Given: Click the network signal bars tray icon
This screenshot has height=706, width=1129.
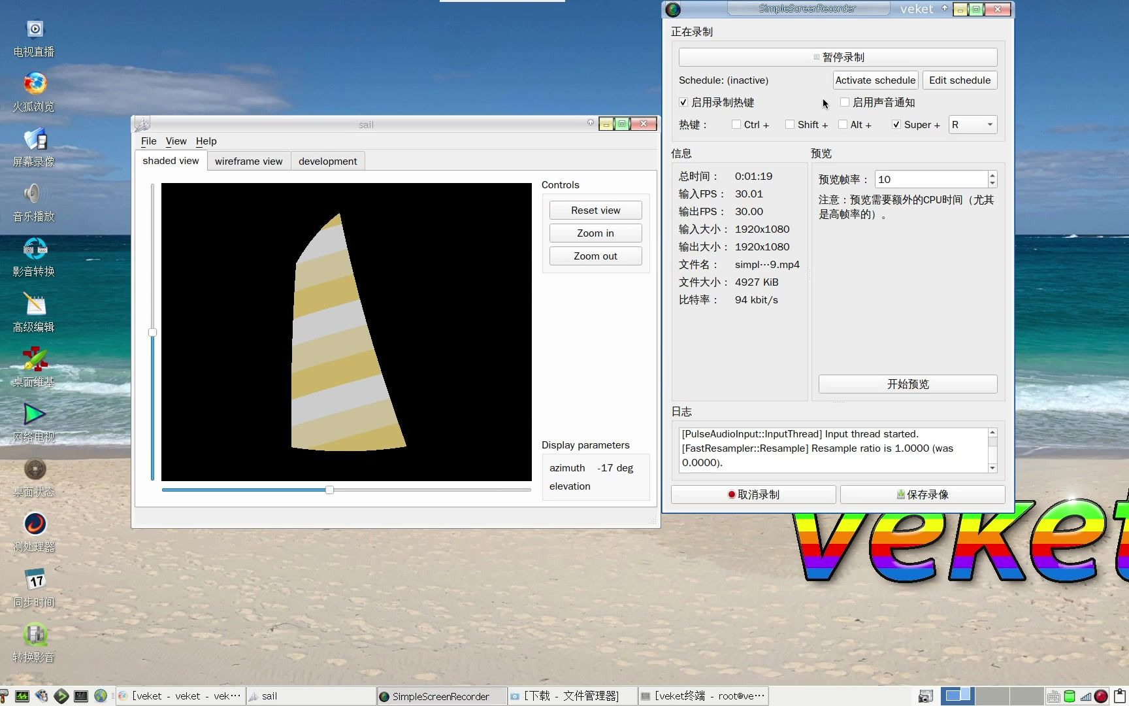Looking at the screenshot, I should pos(1085,697).
